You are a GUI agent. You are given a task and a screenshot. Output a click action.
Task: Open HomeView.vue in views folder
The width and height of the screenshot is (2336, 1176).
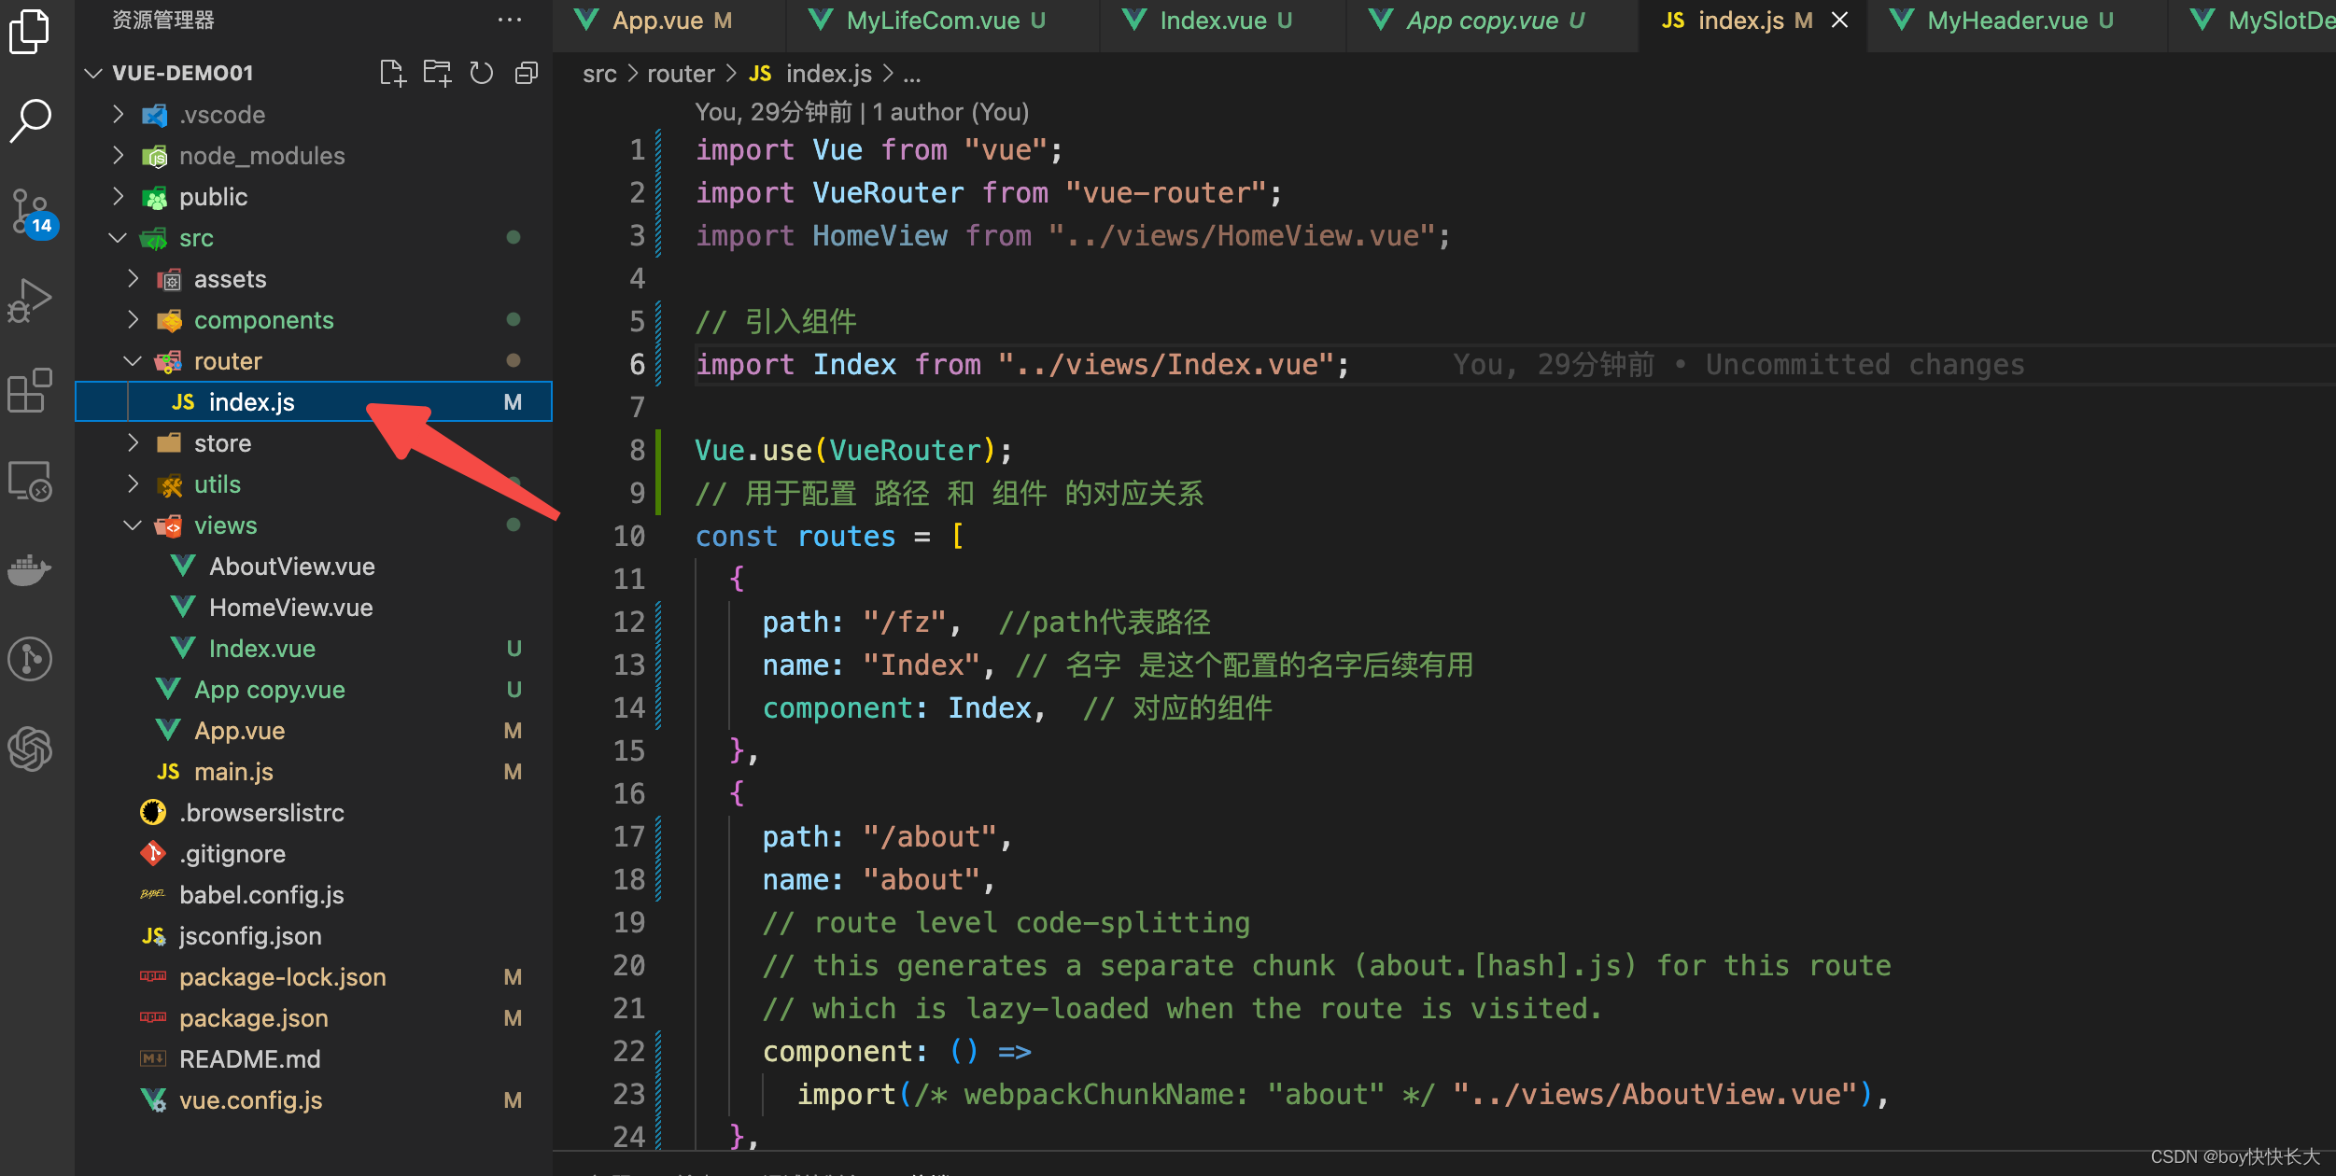[x=288, y=606]
